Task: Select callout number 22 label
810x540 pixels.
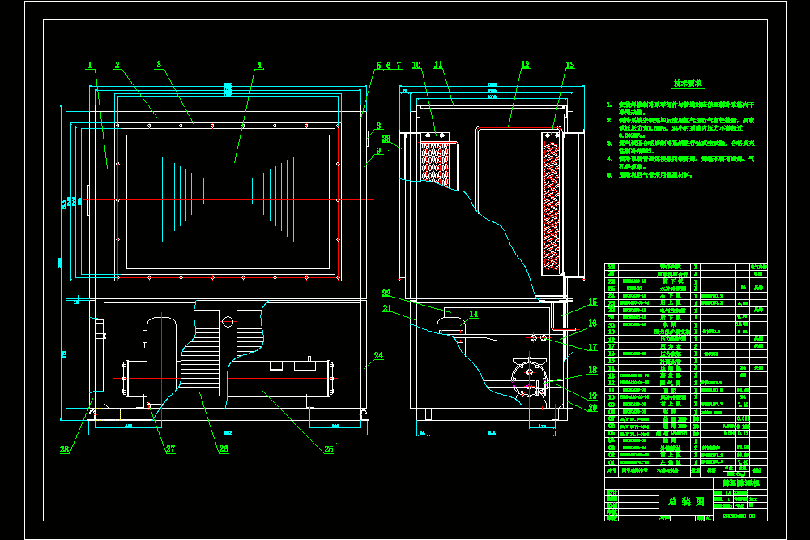Action: pyautogui.click(x=386, y=294)
